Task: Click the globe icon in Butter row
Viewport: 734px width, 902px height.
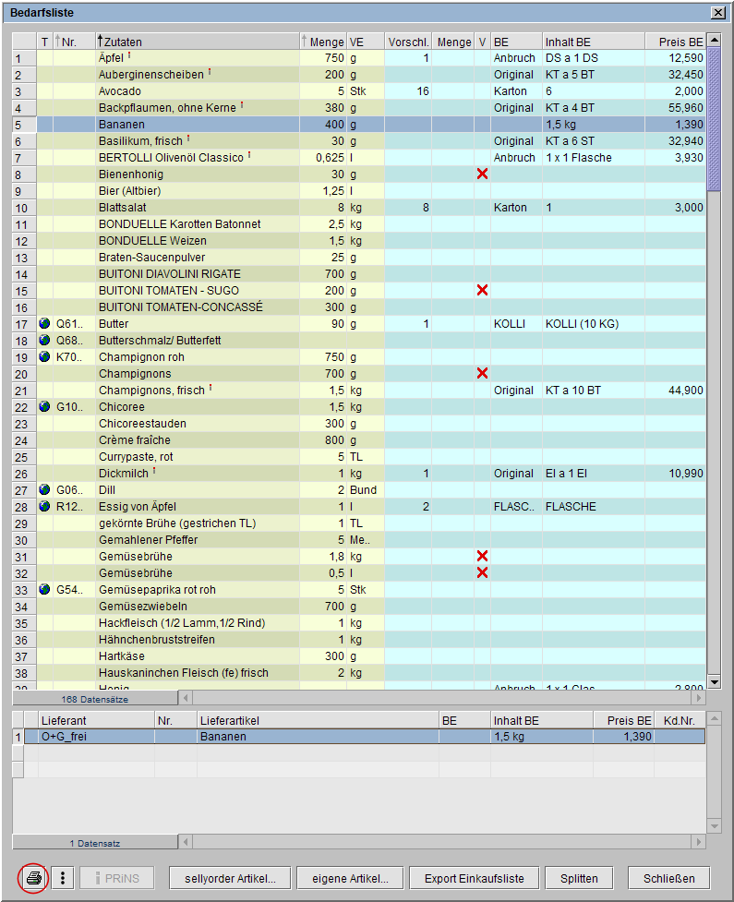Action: click(x=44, y=324)
